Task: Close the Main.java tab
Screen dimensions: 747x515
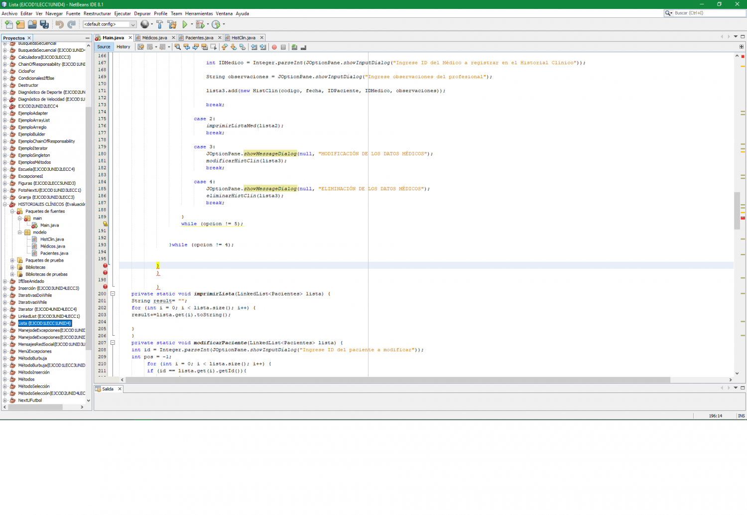Action: tap(130, 38)
